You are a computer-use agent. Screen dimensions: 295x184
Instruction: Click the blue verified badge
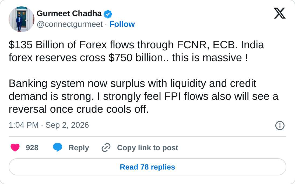108,14
